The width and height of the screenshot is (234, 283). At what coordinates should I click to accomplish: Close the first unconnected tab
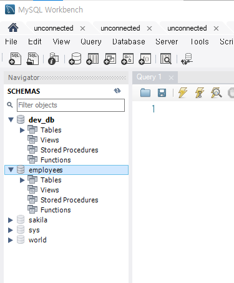click(x=82, y=28)
